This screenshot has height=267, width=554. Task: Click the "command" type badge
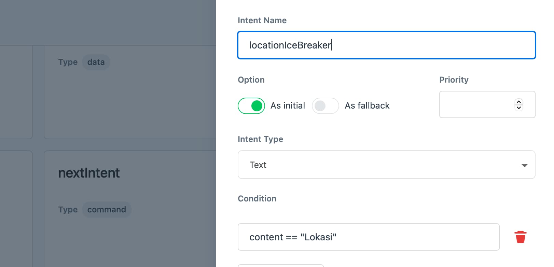pyautogui.click(x=107, y=210)
